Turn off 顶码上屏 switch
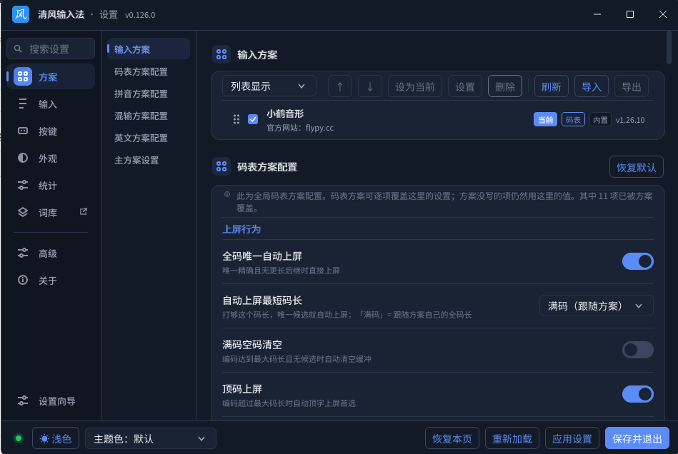 [x=637, y=394]
